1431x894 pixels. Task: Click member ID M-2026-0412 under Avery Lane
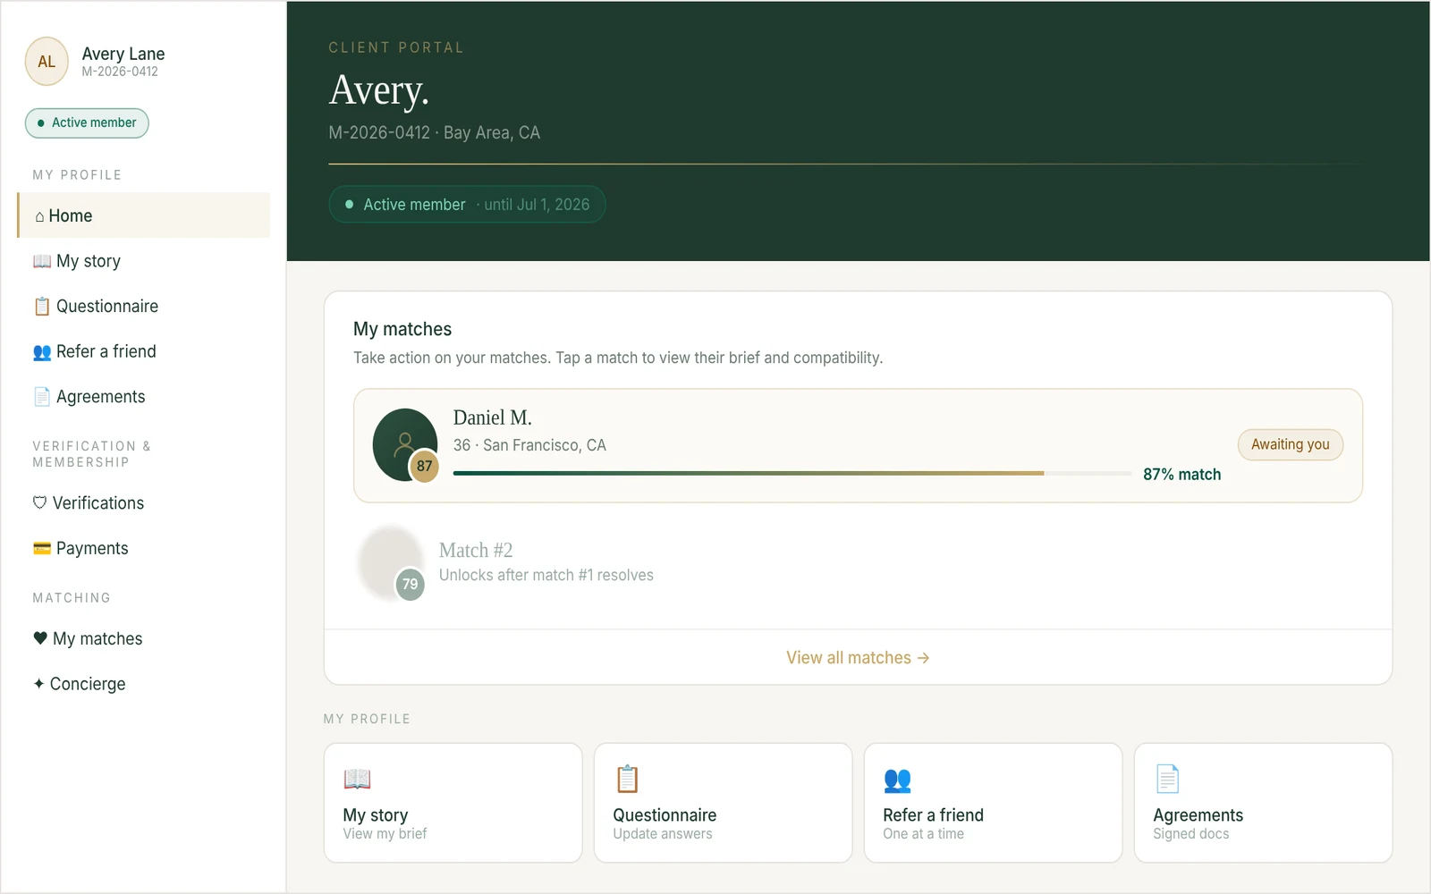[120, 72]
